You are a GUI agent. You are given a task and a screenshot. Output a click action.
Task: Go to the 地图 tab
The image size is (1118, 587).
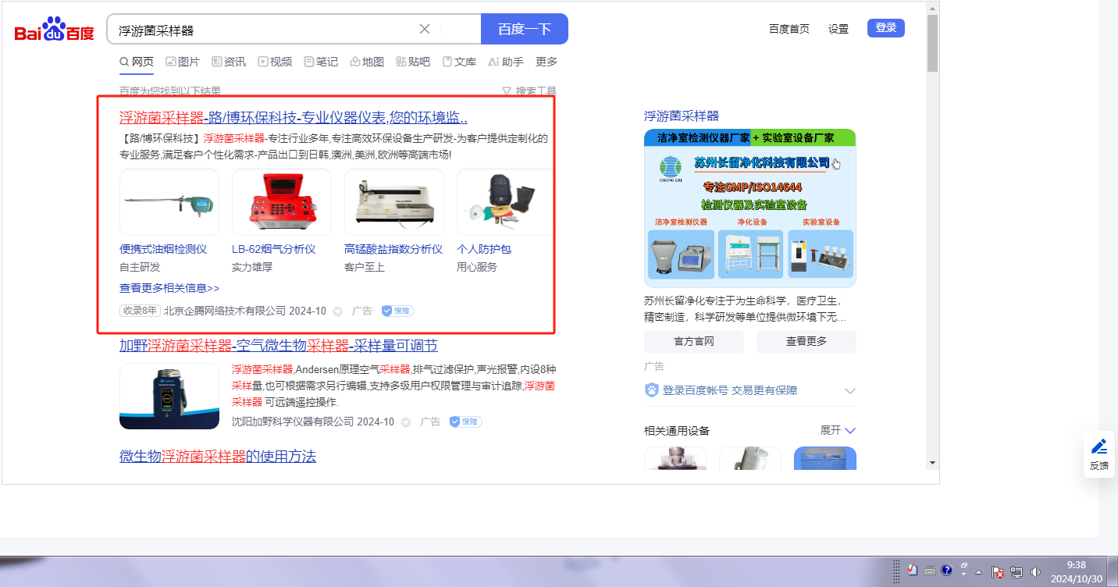[367, 62]
